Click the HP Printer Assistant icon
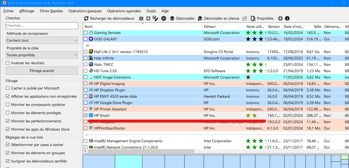The image size is (349, 168). [x=91, y=109]
